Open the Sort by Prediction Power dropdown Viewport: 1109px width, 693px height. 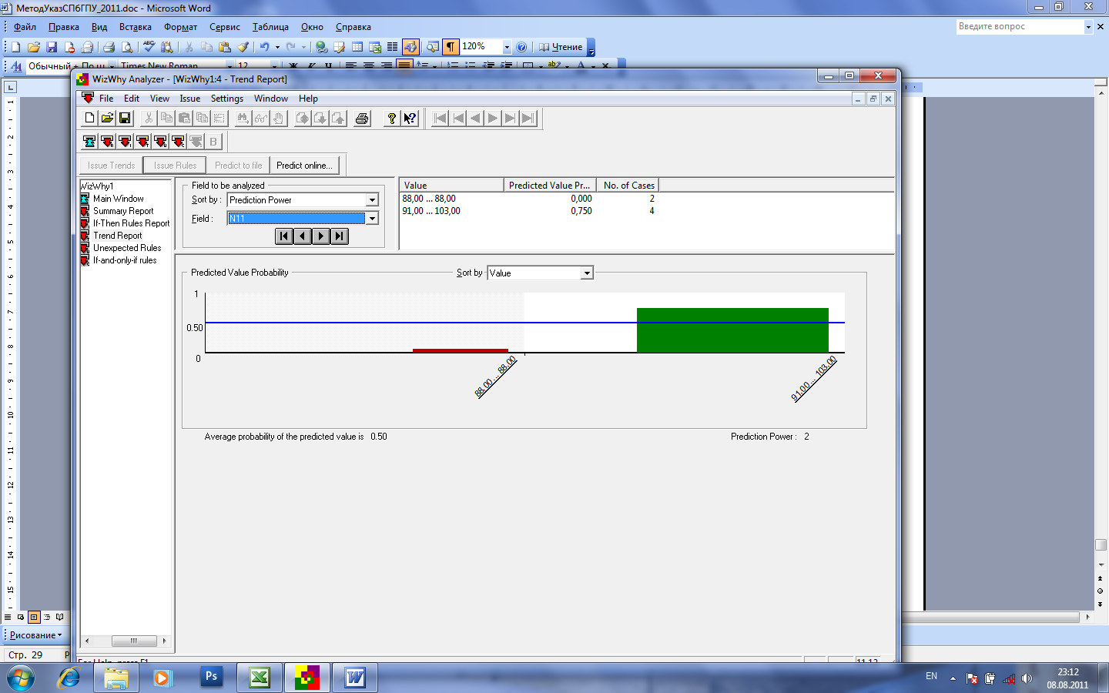[372, 200]
